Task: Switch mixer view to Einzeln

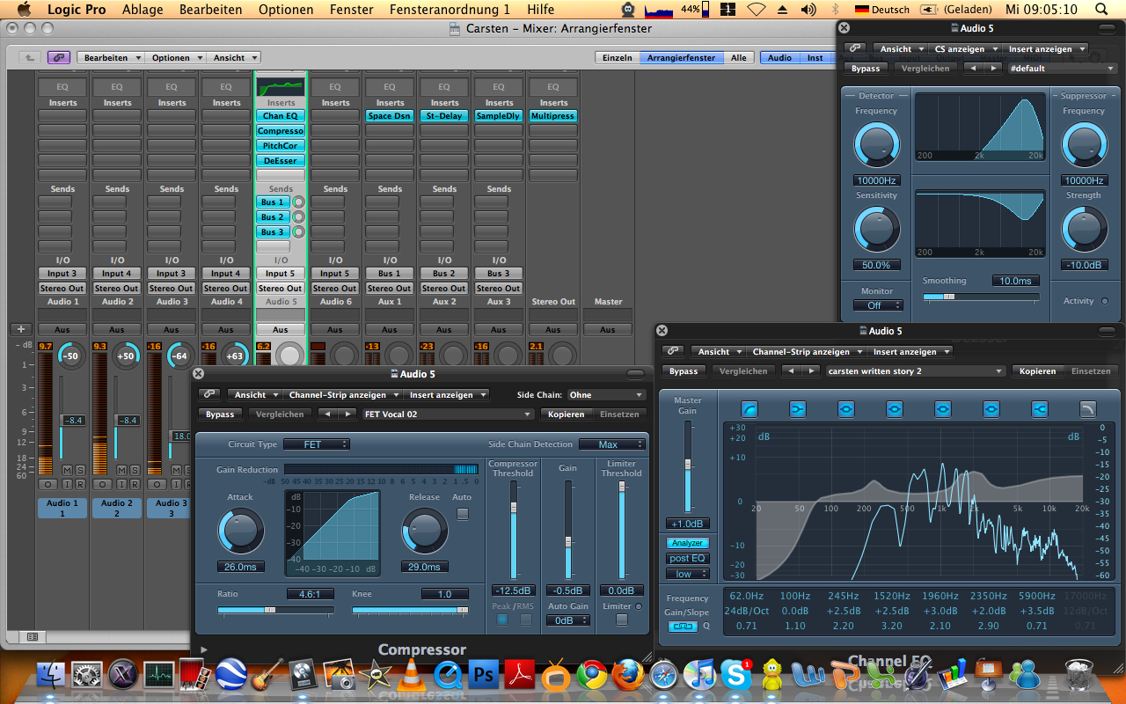Action: [x=617, y=57]
